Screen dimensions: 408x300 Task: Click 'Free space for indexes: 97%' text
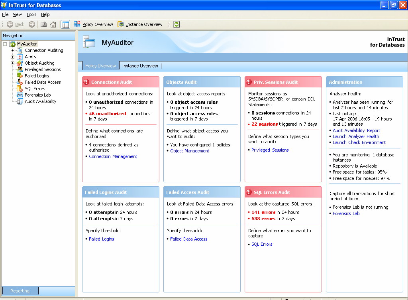click(x=361, y=178)
